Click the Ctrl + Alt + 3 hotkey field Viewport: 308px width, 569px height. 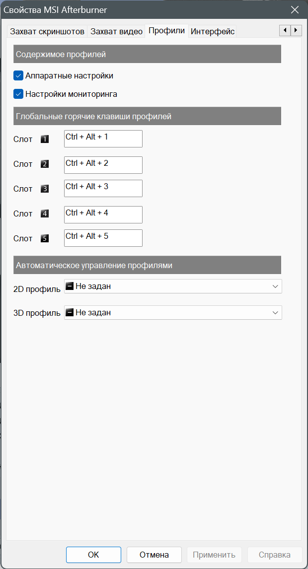[103, 189]
